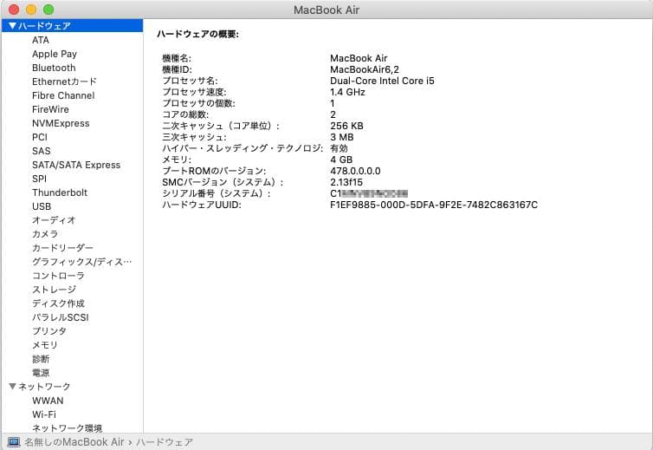The width and height of the screenshot is (653, 450).
Task: Click the 有効 hyper-threading value
Action: (339, 148)
